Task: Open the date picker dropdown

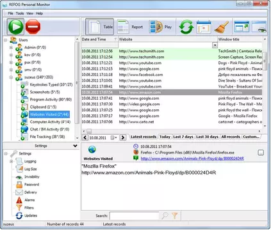Action: [113, 137]
